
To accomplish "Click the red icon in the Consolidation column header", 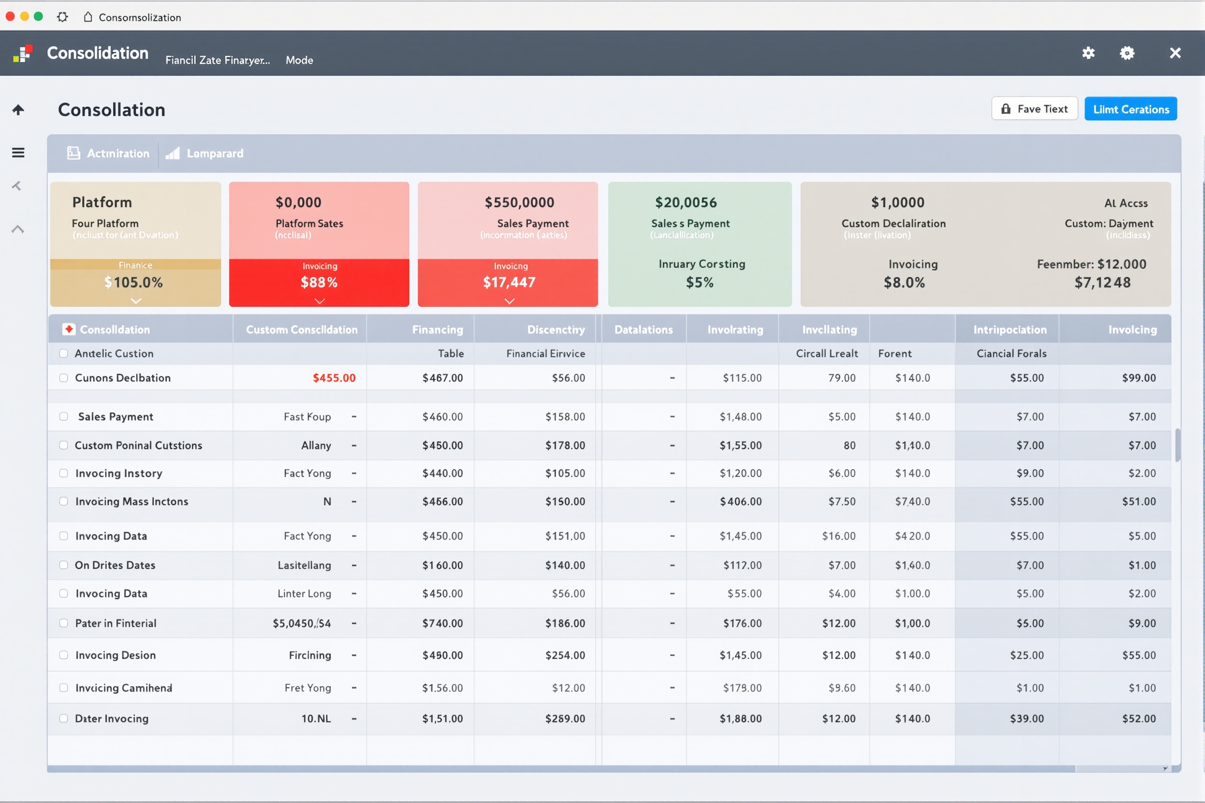I will (x=69, y=329).
